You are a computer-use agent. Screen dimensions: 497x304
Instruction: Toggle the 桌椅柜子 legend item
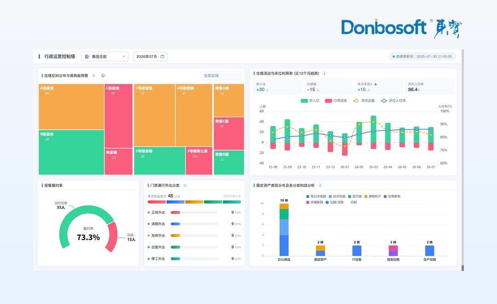pos(372,196)
